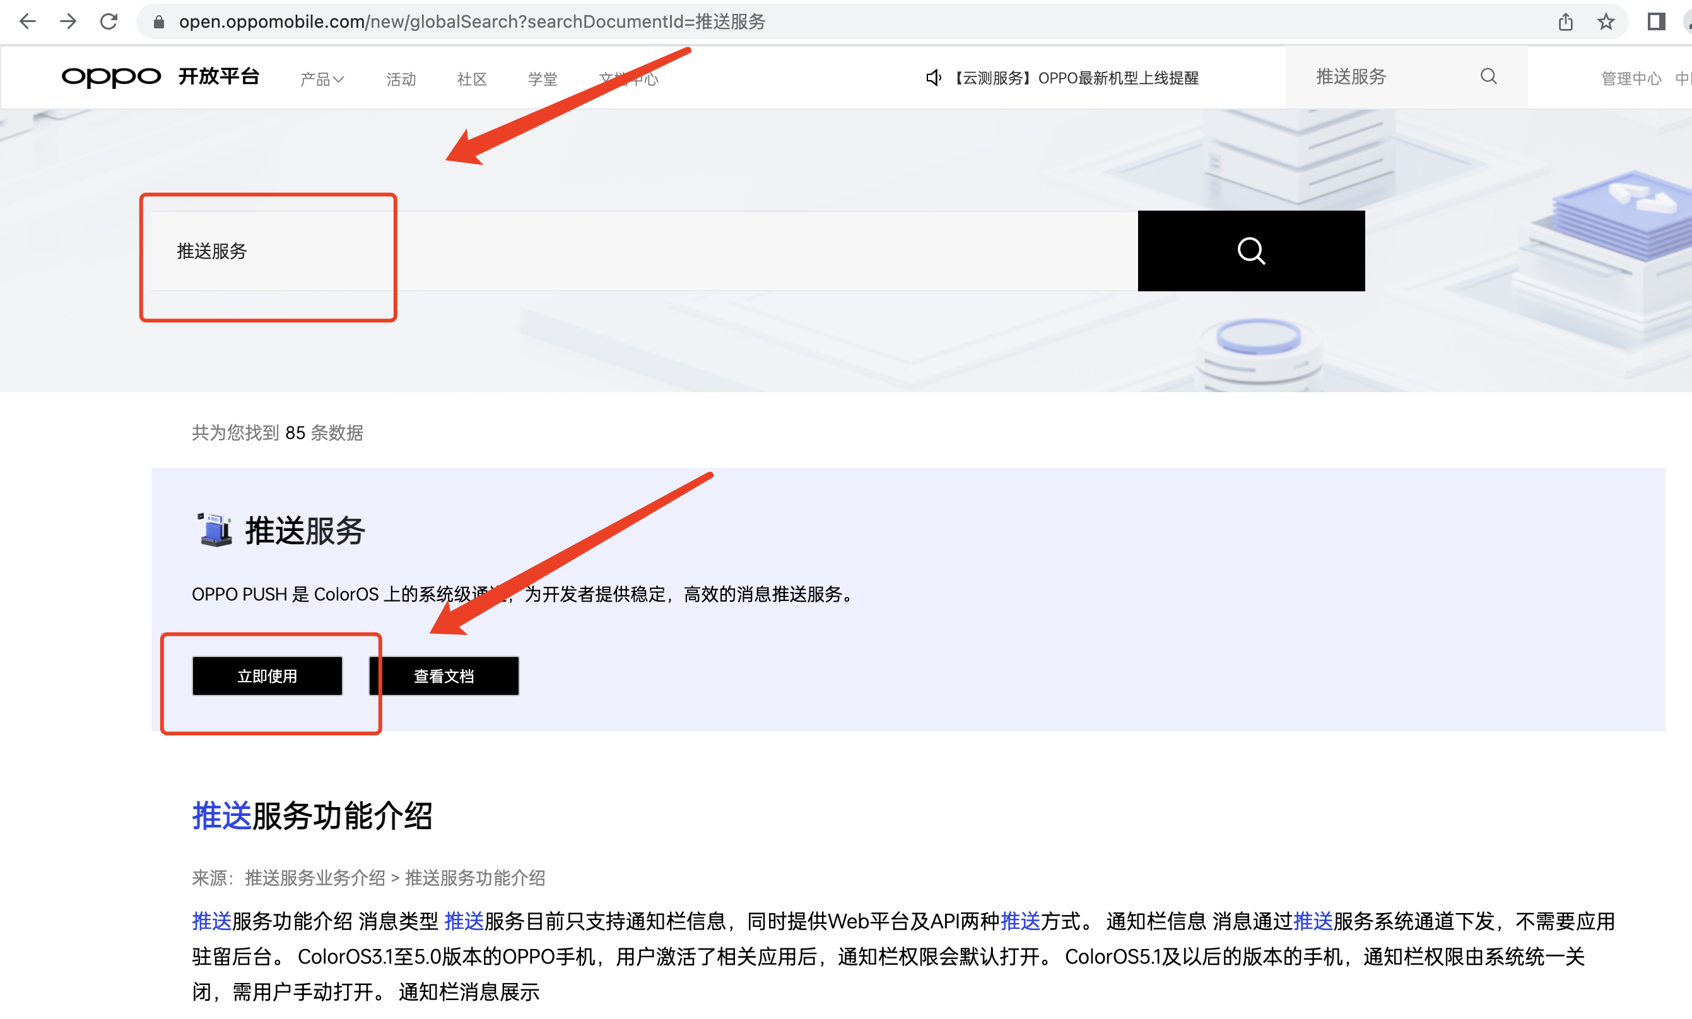
Task: Open 管理中心 in the header
Action: pyautogui.click(x=1631, y=79)
